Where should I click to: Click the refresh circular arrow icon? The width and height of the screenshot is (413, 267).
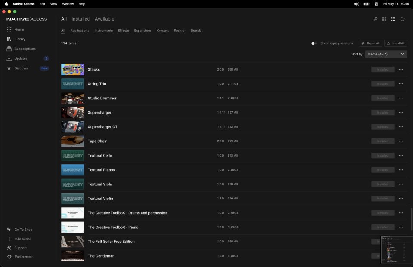(402, 19)
